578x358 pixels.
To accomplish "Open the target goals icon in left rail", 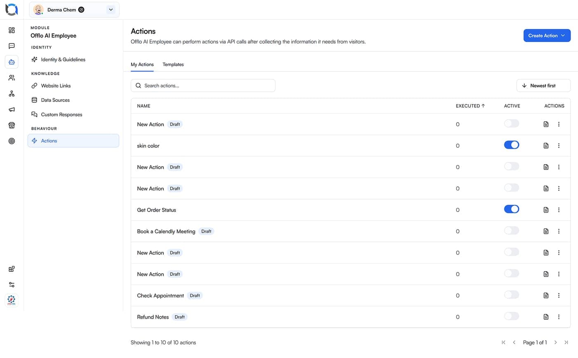I will pyautogui.click(x=12, y=141).
